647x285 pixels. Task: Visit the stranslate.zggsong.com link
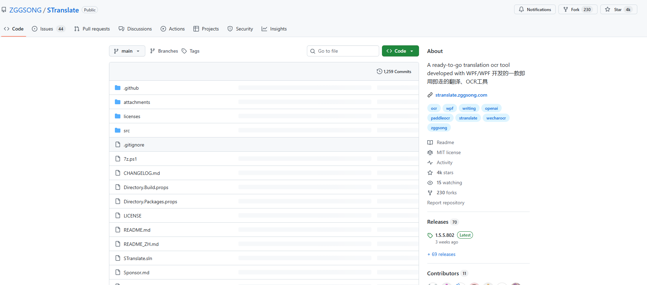pyautogui.click(x=461, y=95)
